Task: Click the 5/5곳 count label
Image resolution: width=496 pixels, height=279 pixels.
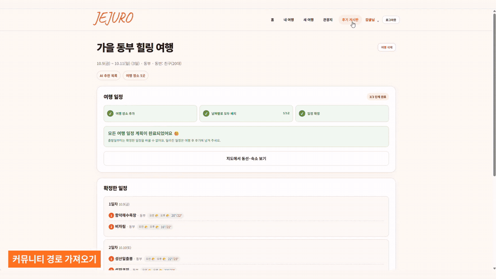Action: coord(286,113)
